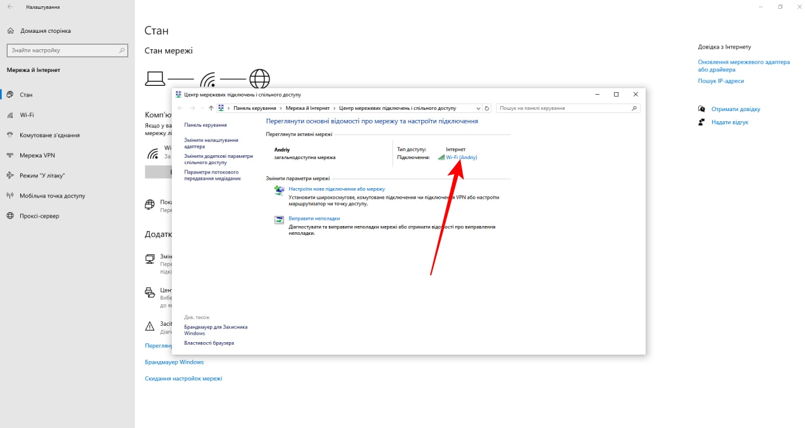Image resolution: width=805 pixels, height=428 pixels.
Task: Click the airplane mode icon in the sidebar
Action: [10, 175]
